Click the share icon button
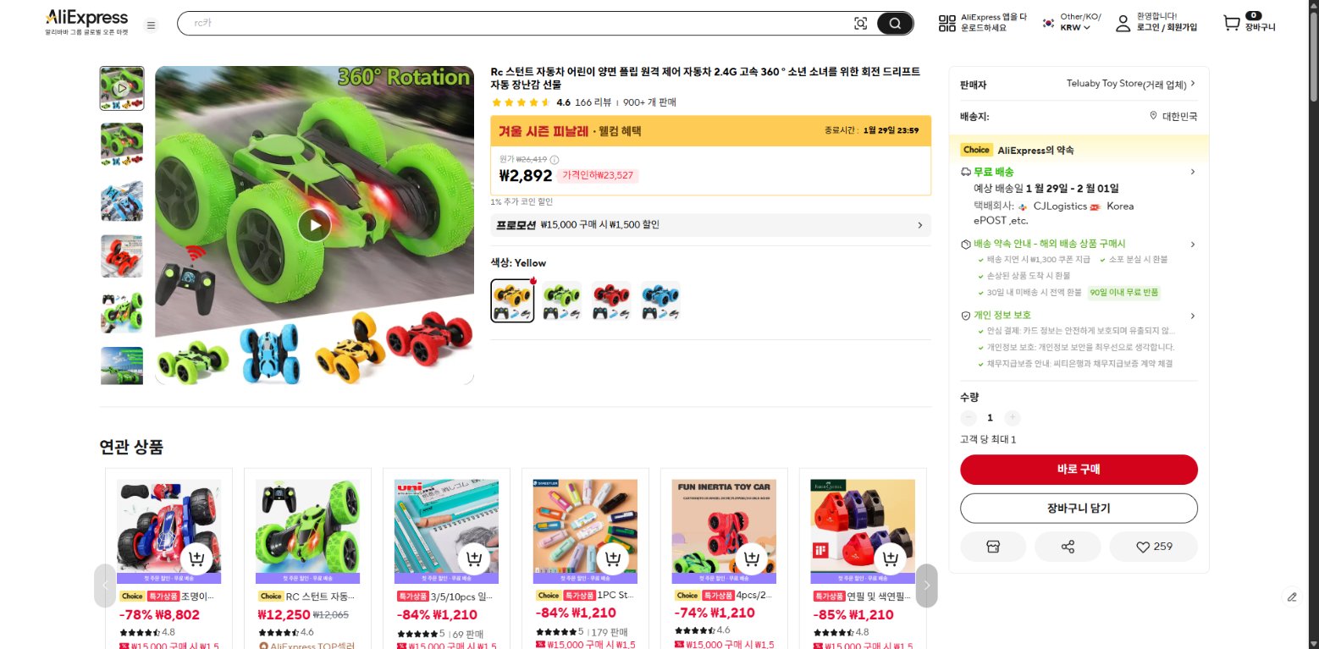The height and width of the screenshot is (649, 1319). [x=1068, y=547]
